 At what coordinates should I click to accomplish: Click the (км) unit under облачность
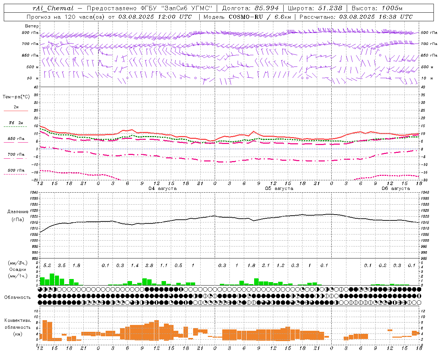(18, 334)
